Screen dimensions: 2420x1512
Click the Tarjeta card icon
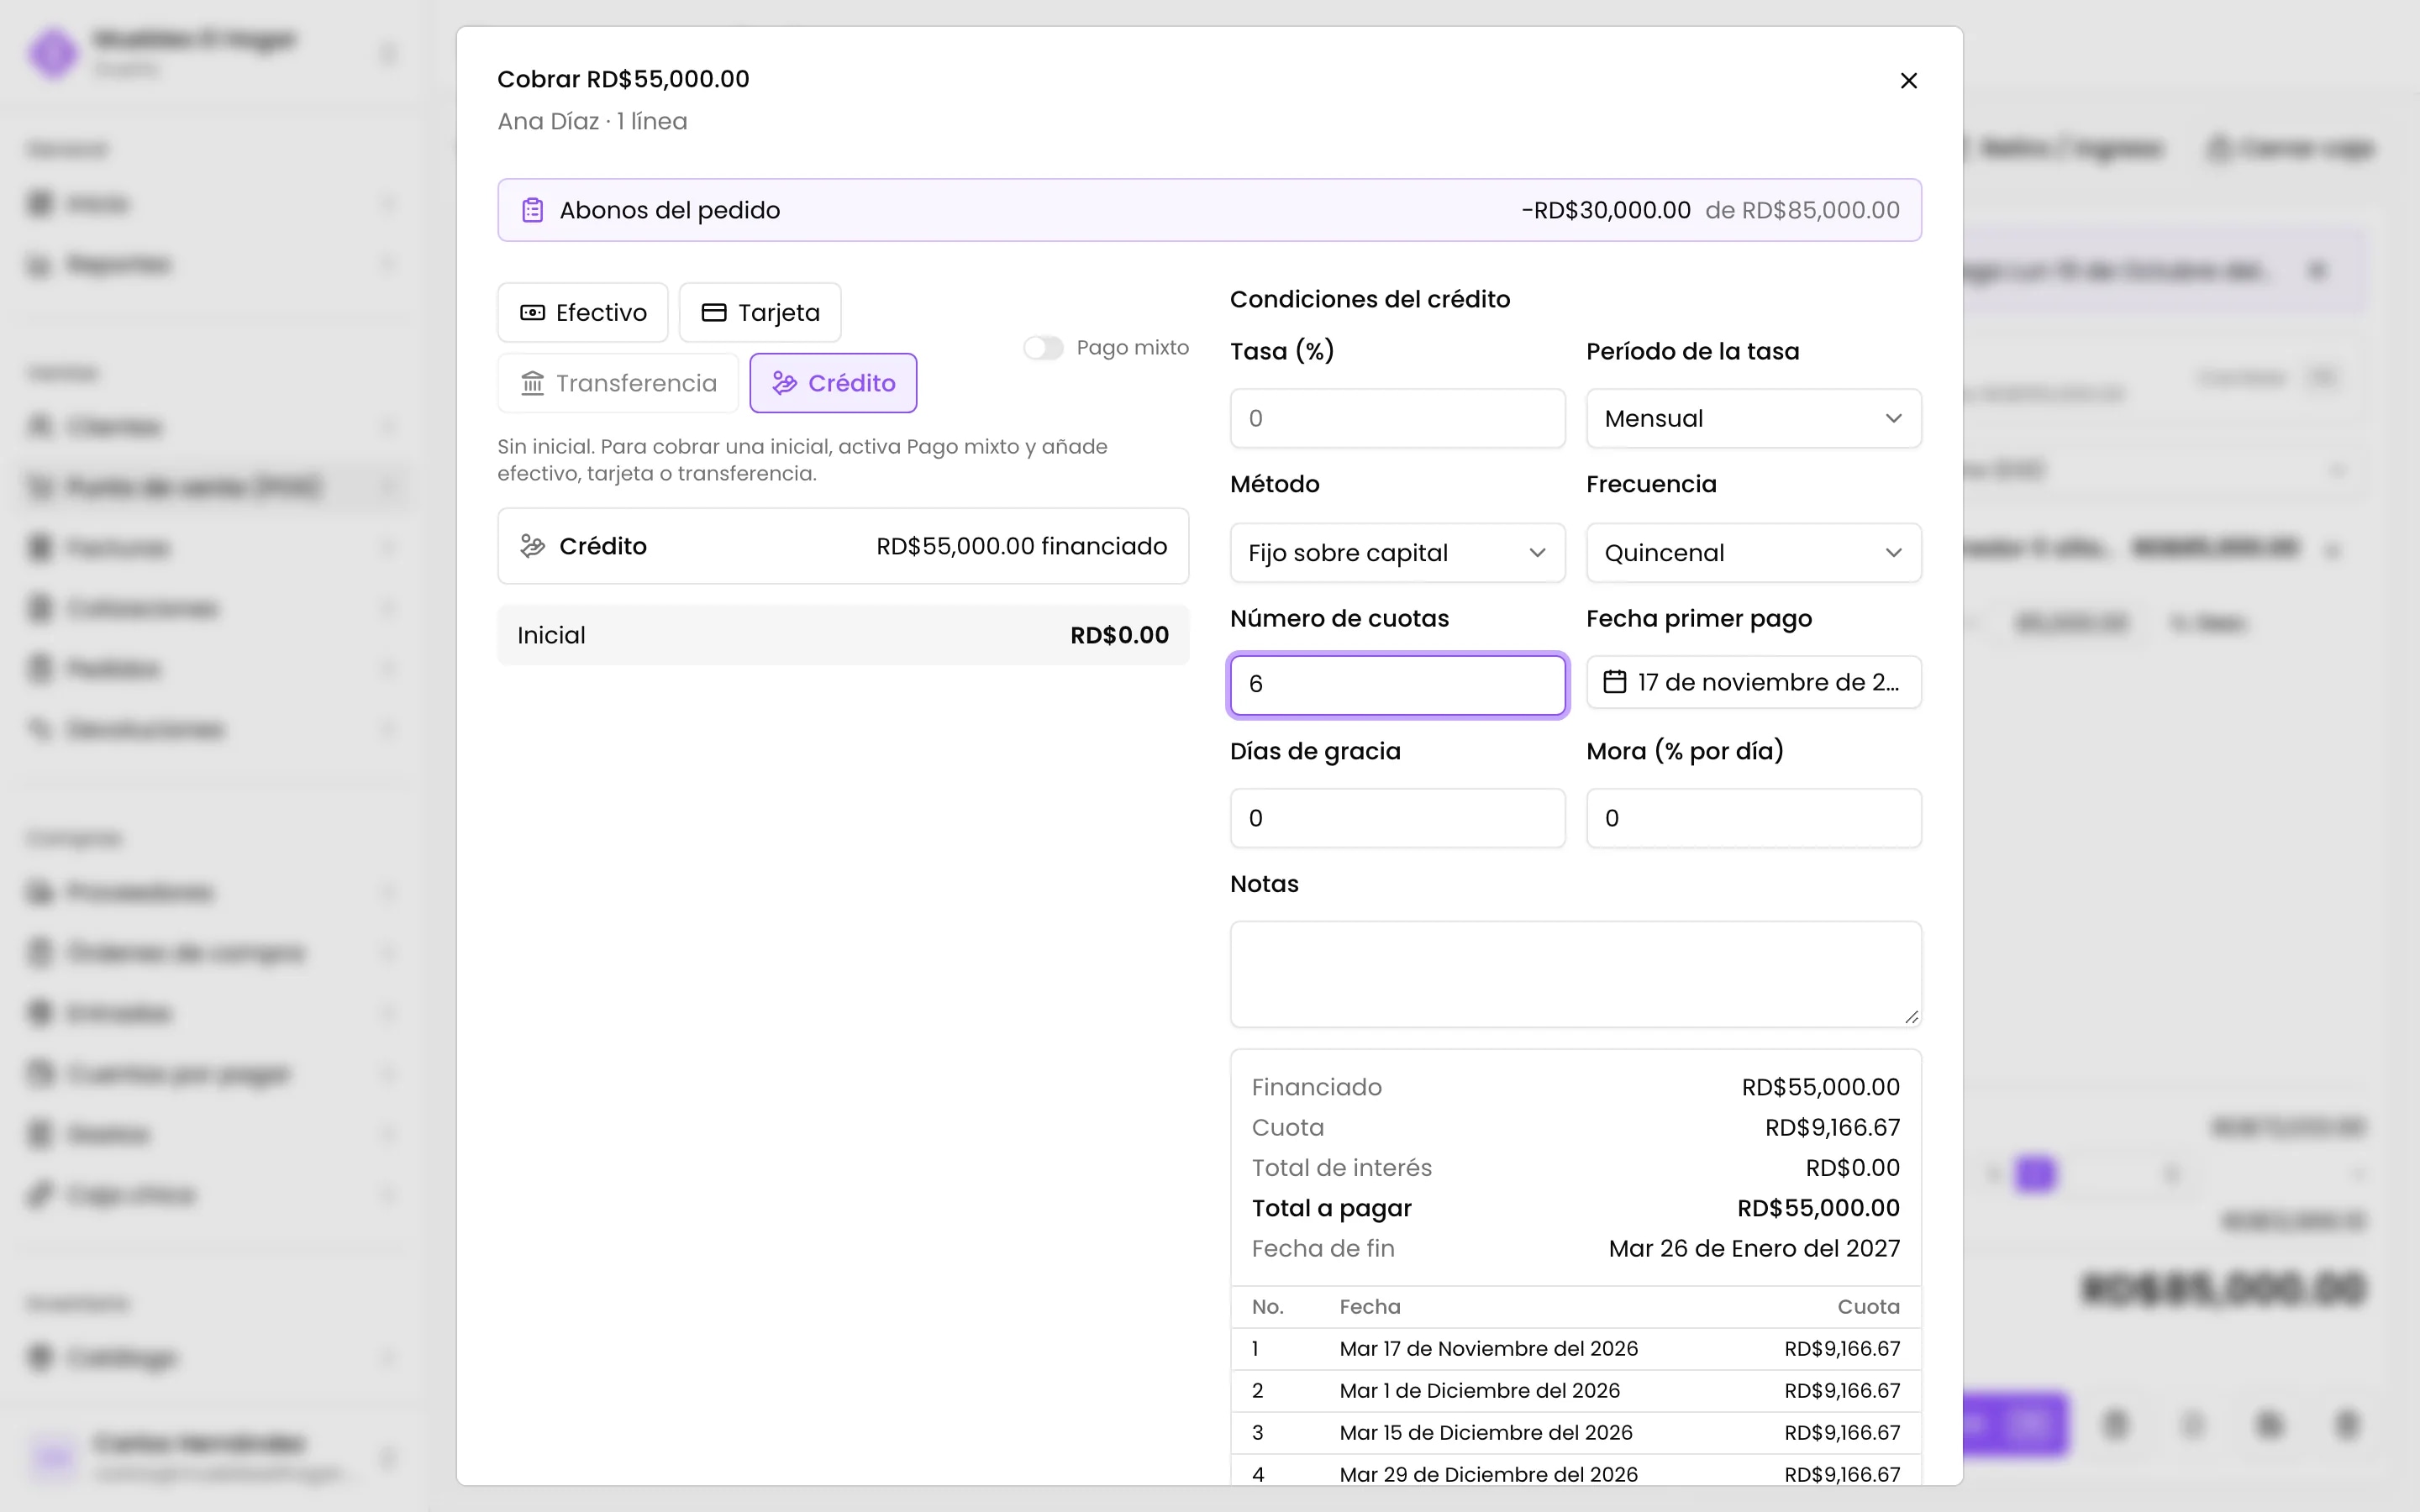(x=714, y=313)
